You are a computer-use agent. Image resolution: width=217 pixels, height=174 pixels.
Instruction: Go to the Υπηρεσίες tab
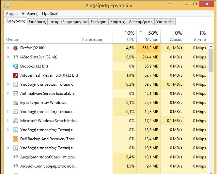(x=165, y=22)
